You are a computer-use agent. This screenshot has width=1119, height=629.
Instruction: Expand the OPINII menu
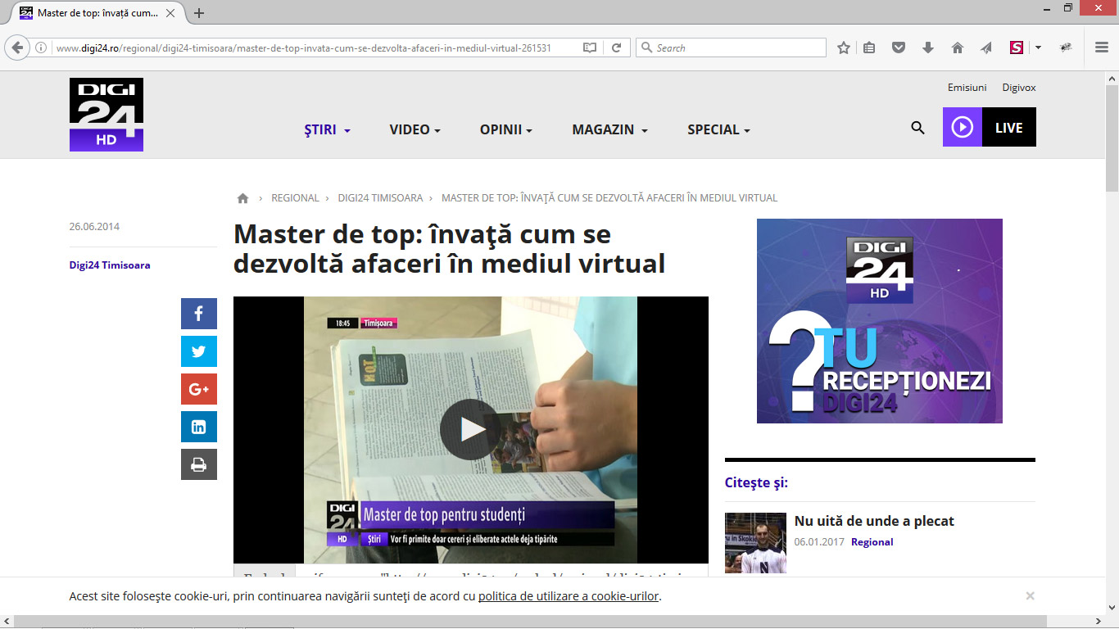[506, 129]
